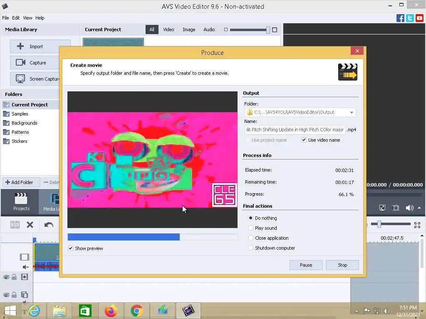Toggle visibility eye on overlay track

click(x=6, y=295)
